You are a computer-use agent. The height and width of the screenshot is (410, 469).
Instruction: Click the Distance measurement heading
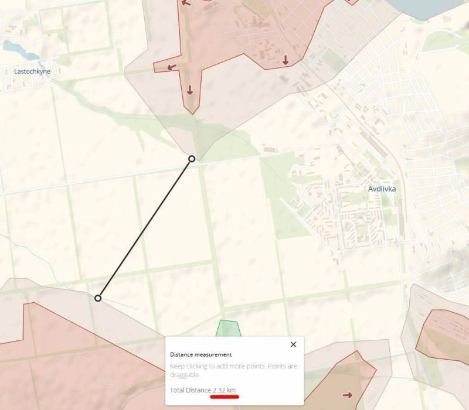tap(200, 354)
